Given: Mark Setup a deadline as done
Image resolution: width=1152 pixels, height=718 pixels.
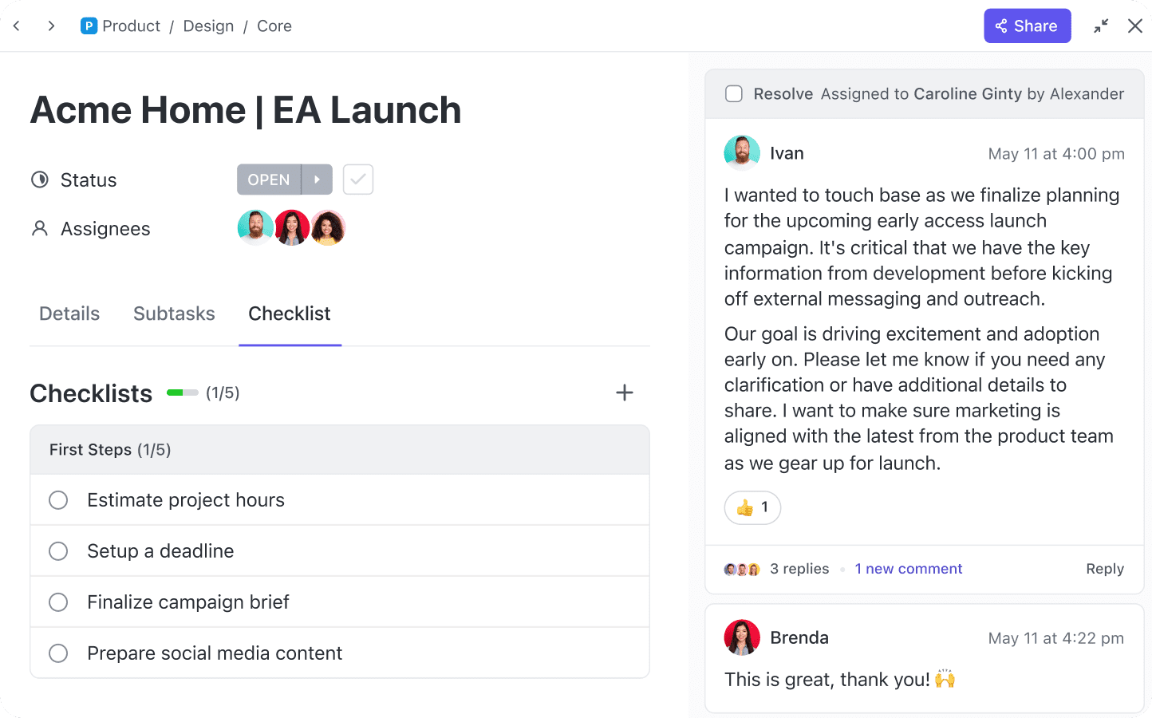Looking at the screenshot, I should pyautogui.click(x=58, y=550).
